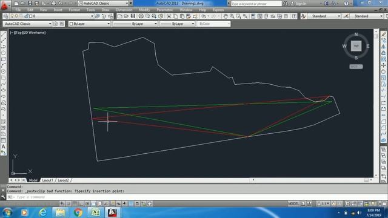Viewport: 388px width, 218px height.
Task: Open AutoCAD Classic workspace toolbar dropdown
Action: point(50,24)
